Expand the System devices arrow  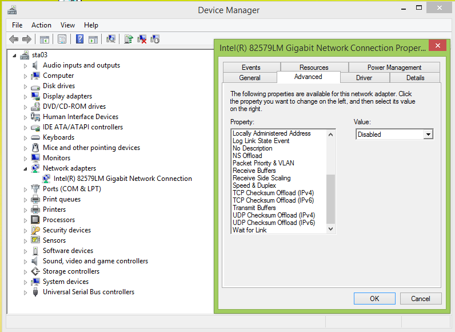point(25,282)
